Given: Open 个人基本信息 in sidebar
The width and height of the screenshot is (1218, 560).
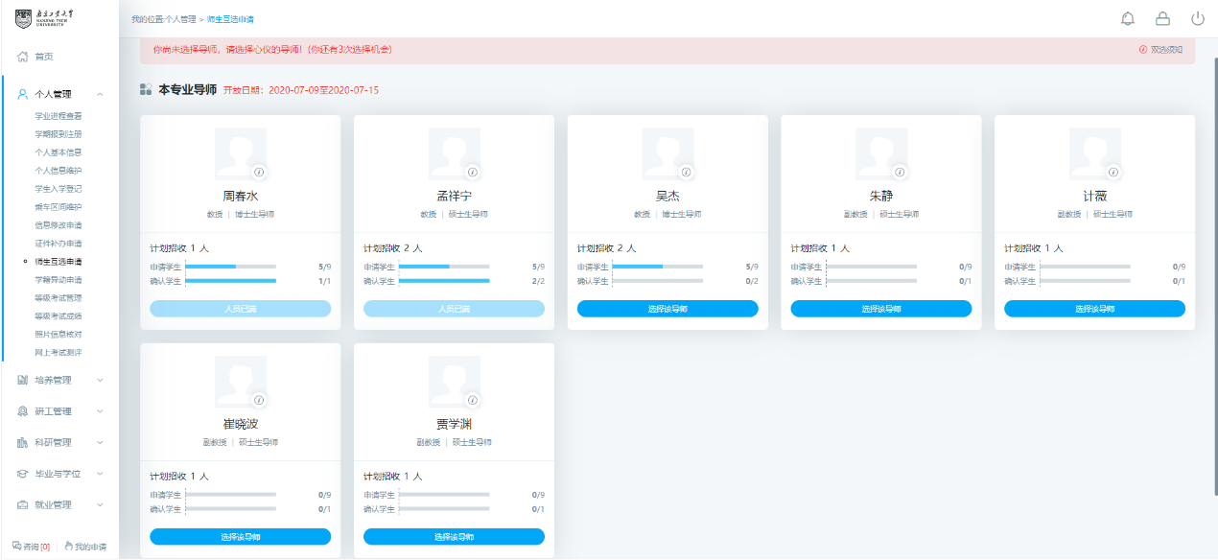Looking at the screenshot, I should pyautogui.click(x=59, y=152).
